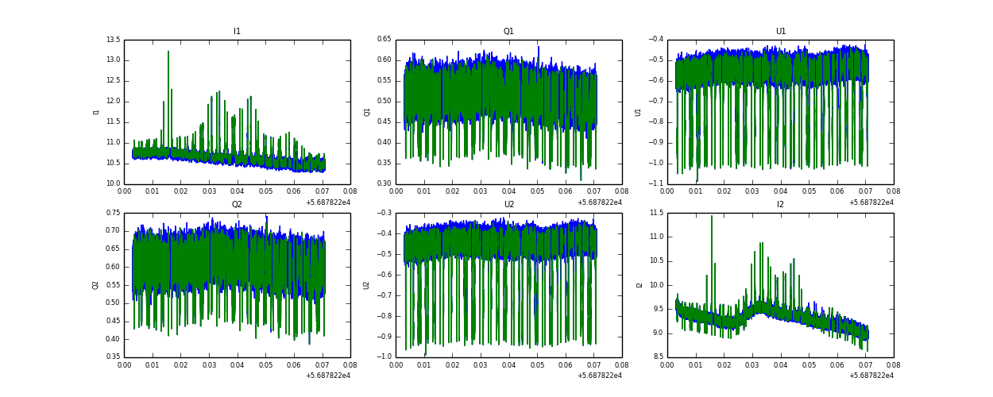This screenshot has height=397, width=993.
Task: Click the 13.5 tick label on I1 axis
Action: click(113, 40)
